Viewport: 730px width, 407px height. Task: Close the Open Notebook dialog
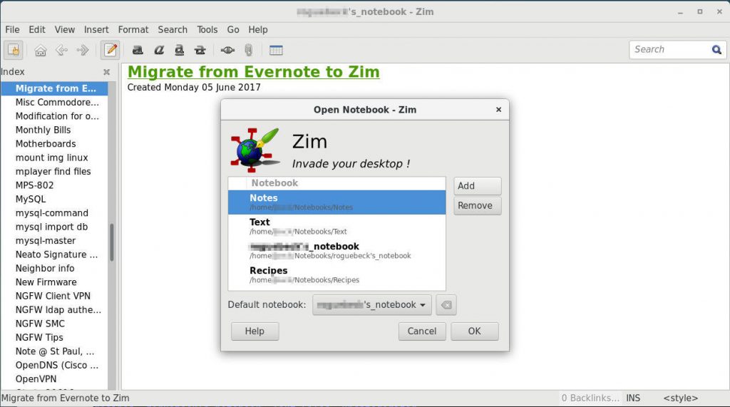pos(498,110)
